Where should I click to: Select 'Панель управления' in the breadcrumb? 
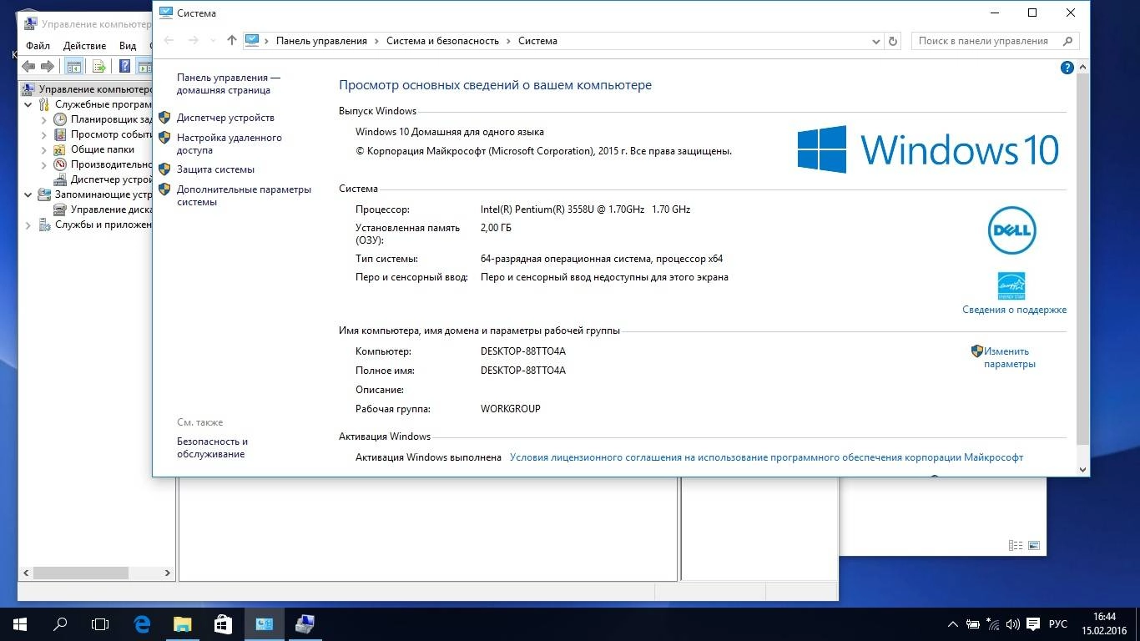321,41
